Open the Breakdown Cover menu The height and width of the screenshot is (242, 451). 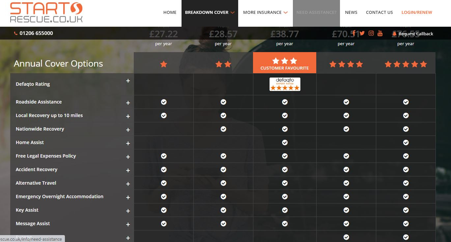pos(210,13)
